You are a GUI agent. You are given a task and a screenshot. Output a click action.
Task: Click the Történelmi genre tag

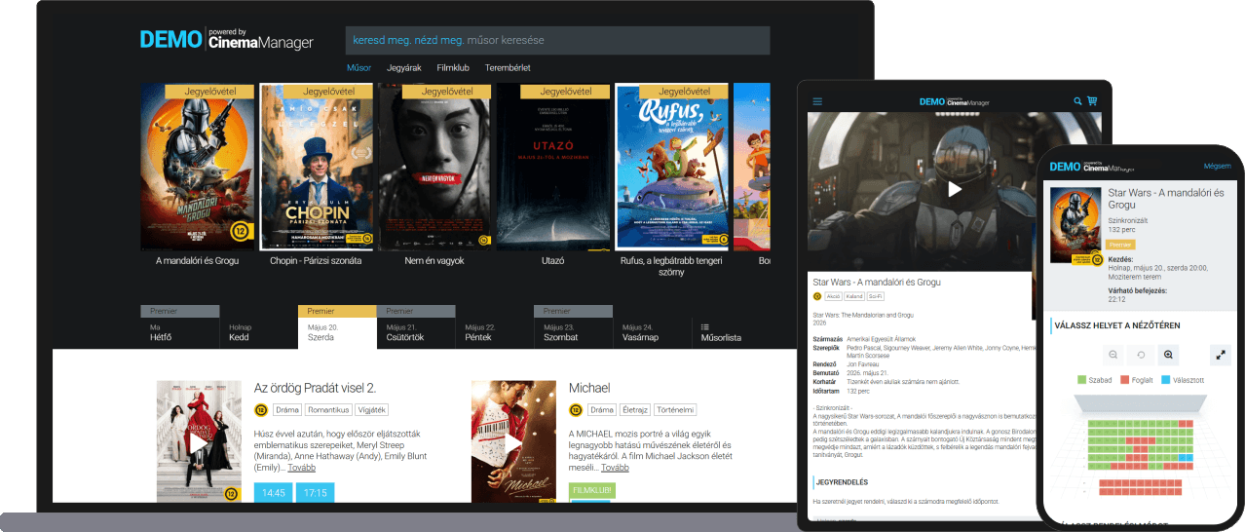click(x=674, y=410)
